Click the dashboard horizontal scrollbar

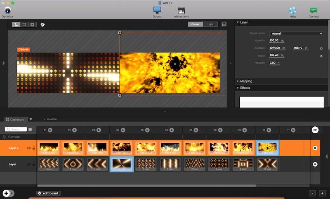(x=146, y=186)
